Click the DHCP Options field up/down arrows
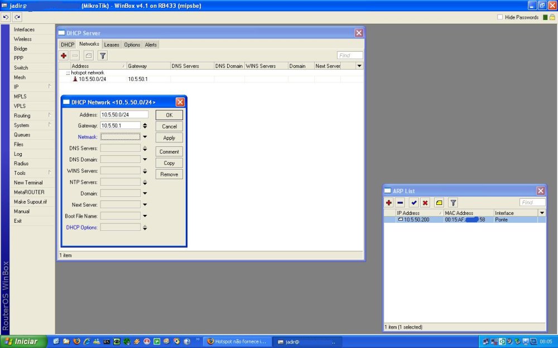This screenshot has width=558, height=348. [x=145, y=228]
